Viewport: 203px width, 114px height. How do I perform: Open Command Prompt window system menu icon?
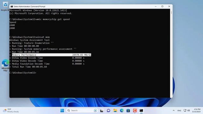click(x=12, y=6)
